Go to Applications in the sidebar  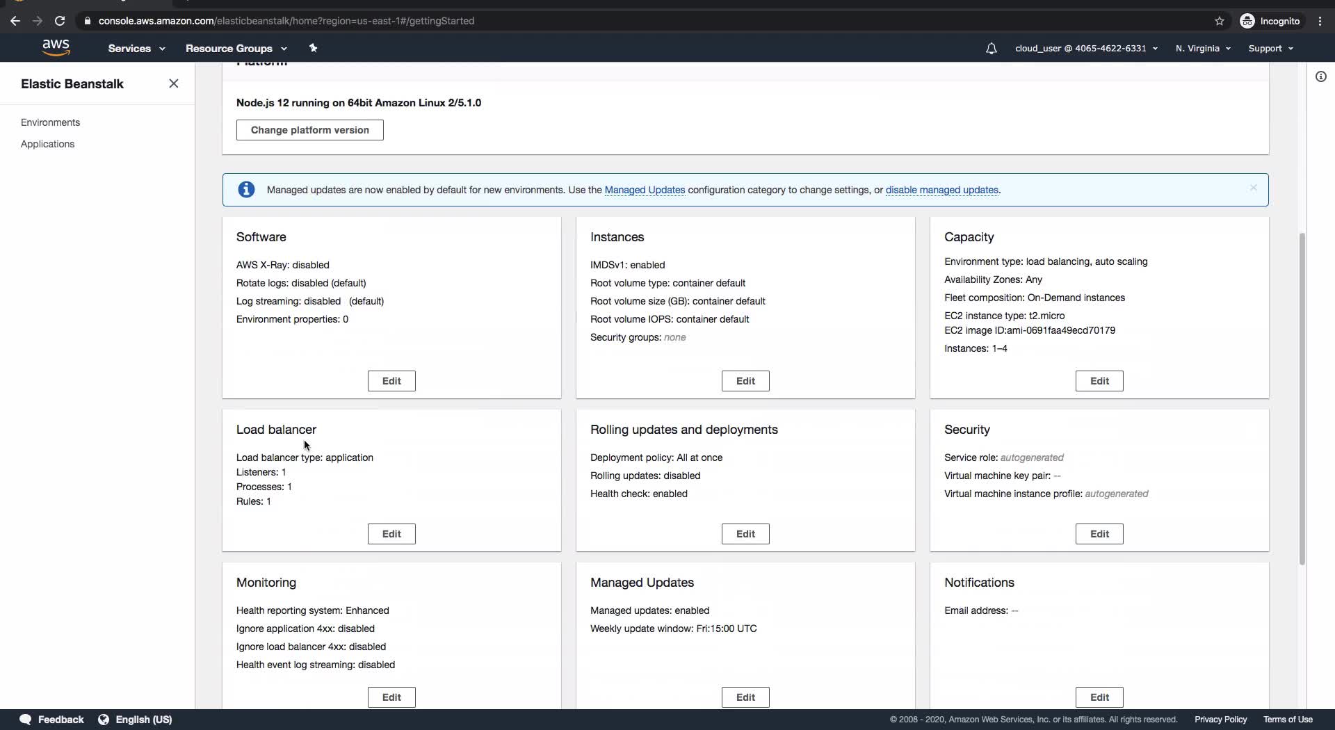click(x=47, y=144)
